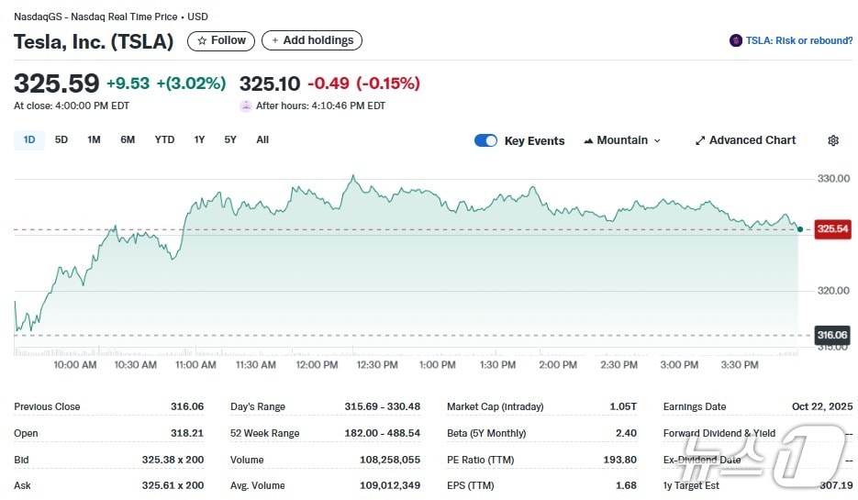Select the 5Y time range
The width and height of the screenshot is (858, 500).
coord(230,139)
